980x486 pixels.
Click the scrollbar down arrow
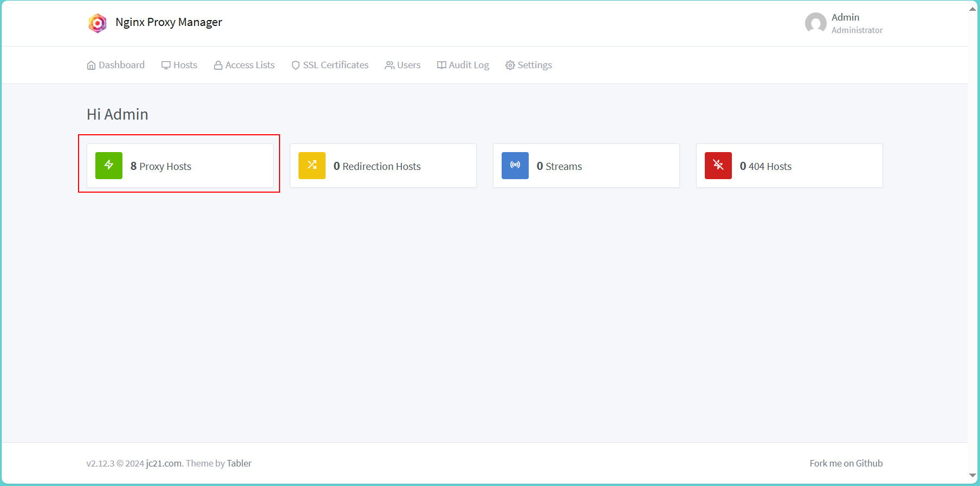click(973, 475)
